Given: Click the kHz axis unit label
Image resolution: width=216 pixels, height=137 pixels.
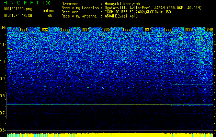Looking at the screenshot, I should pyautogui.click(x=3, y=28).
